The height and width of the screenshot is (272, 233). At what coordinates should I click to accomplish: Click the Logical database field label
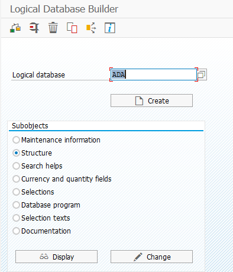coord(38,75)
